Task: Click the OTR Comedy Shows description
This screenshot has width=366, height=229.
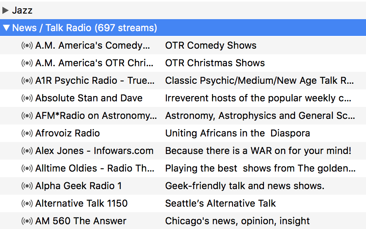Action: tap(211, 45)
